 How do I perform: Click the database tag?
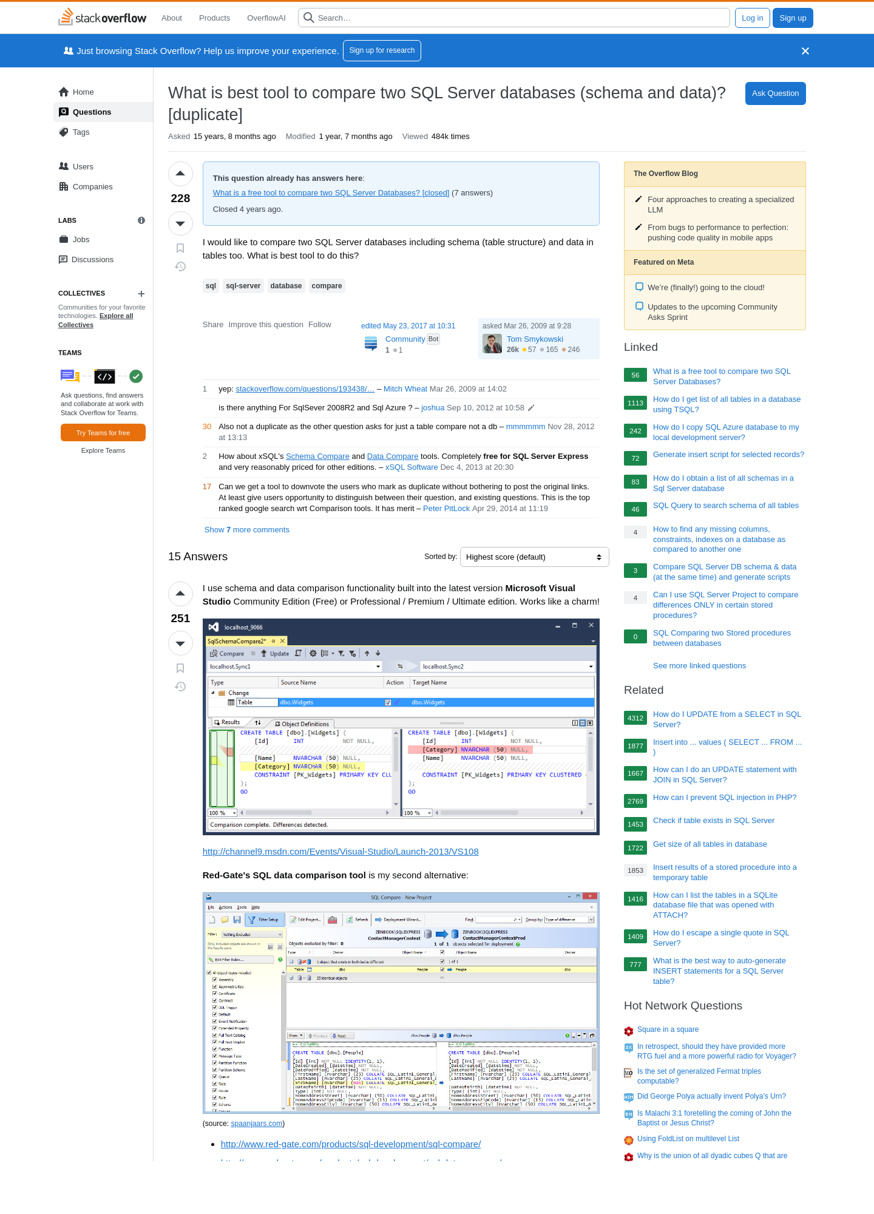point(286,286)
